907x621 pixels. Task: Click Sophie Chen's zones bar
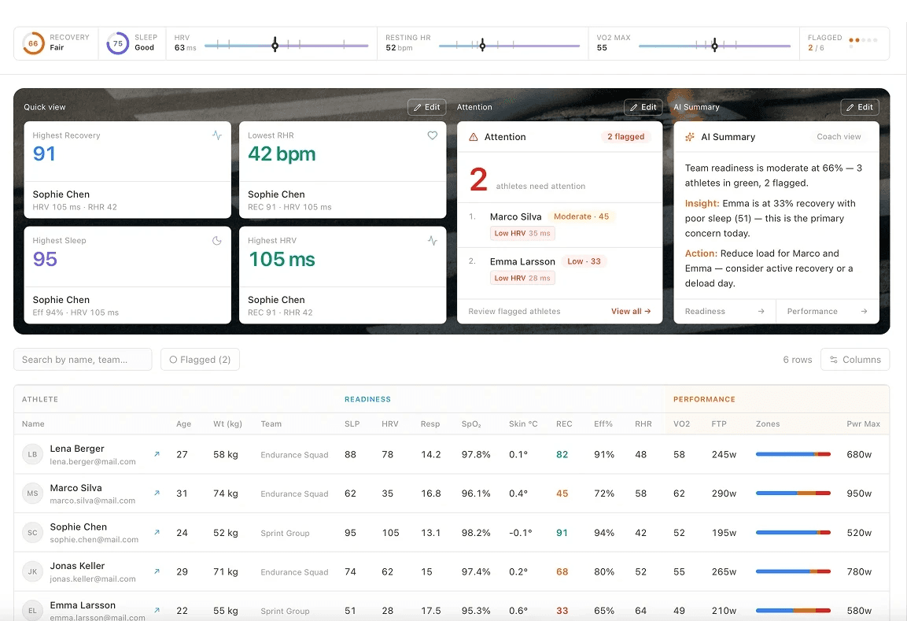(793, 532)
